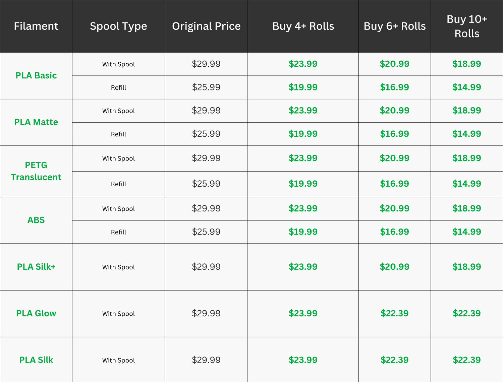Click the PLA Glow filament label
503x382 pixels.
coord(36,314)
